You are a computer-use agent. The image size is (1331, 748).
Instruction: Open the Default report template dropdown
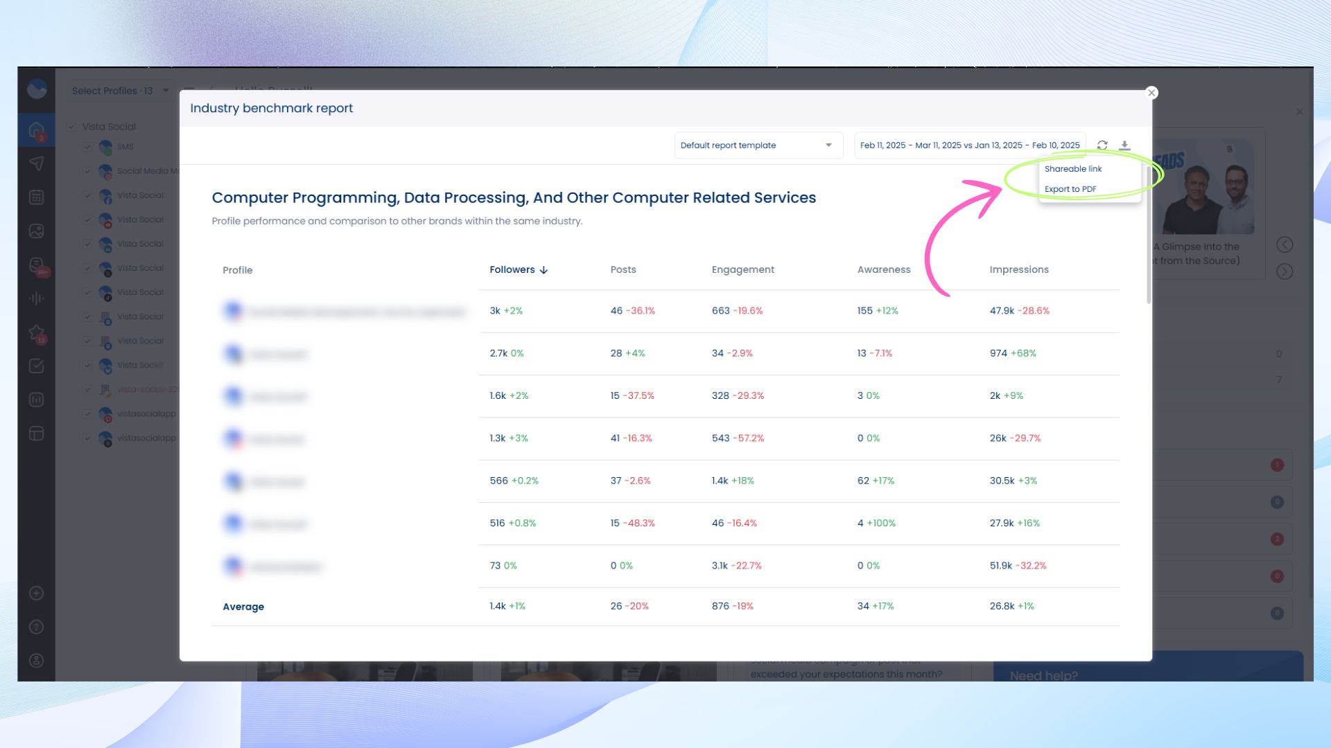pos(758,145)
